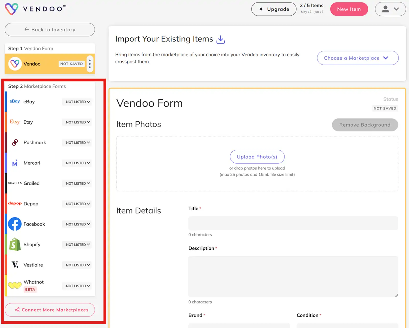Create a New Item

[x=349, y=9]
